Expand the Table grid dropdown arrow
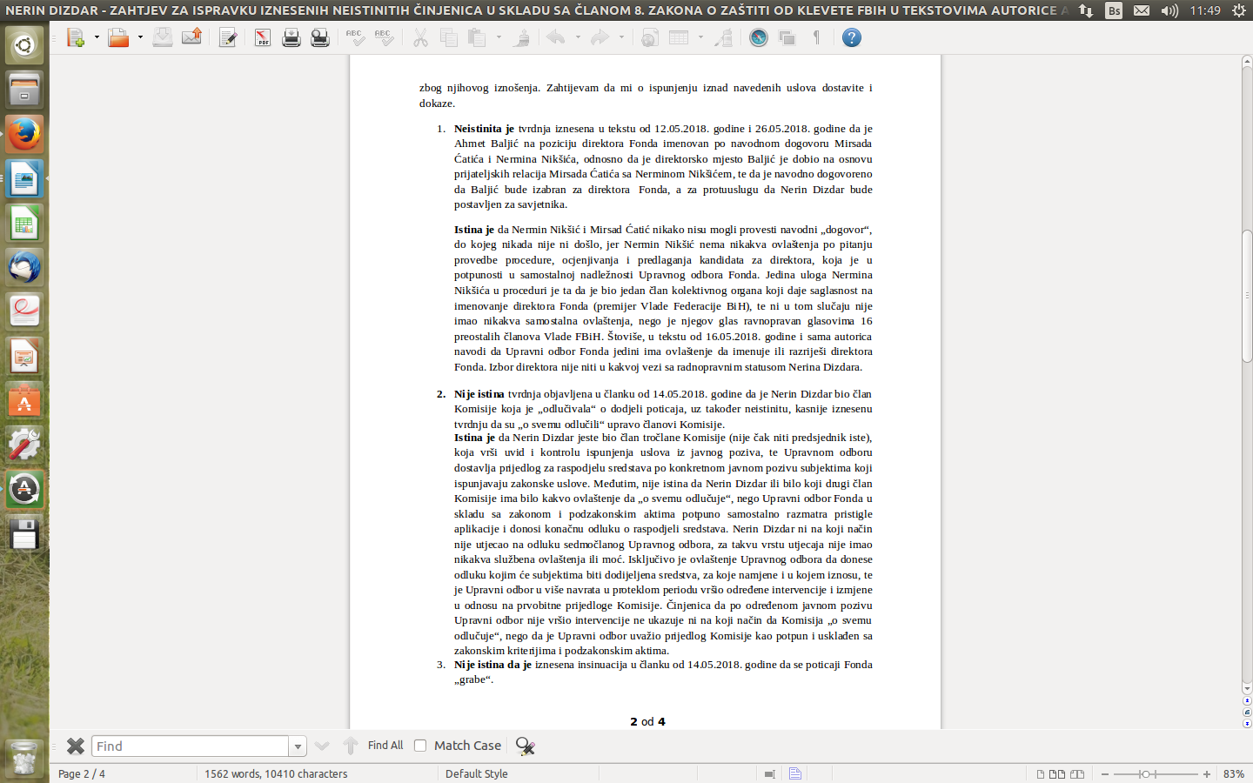Screen dimensions: 1253x783 click(x=700, y=37)
